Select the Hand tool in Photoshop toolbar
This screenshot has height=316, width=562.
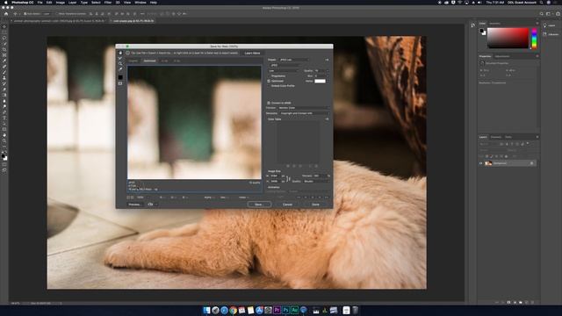click(x=4, y=135)
